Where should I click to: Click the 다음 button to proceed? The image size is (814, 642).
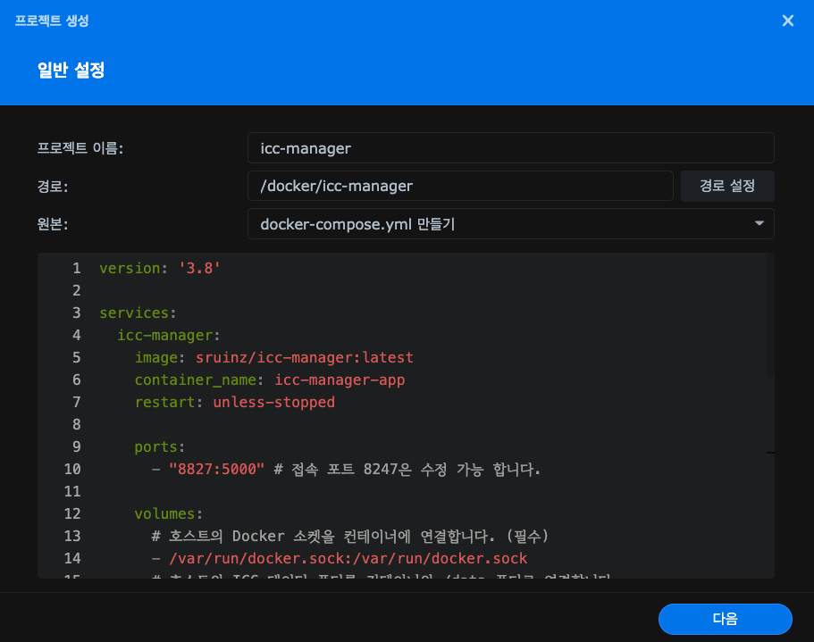725,619
